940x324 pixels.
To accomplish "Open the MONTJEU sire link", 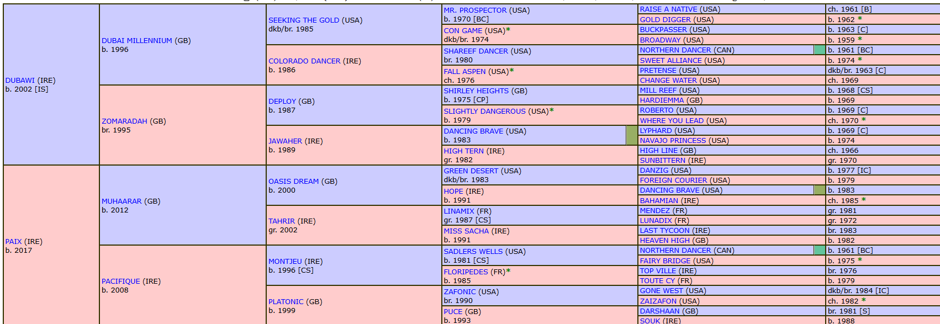I will (285, 262).
